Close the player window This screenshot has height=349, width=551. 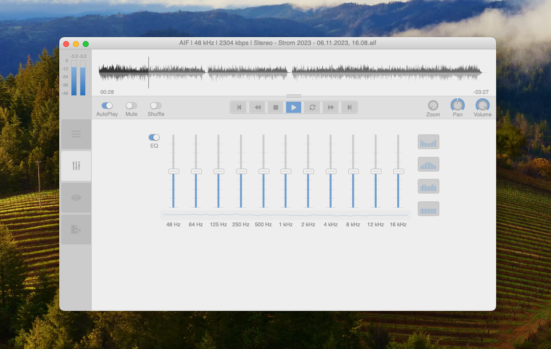coord(66,44)
